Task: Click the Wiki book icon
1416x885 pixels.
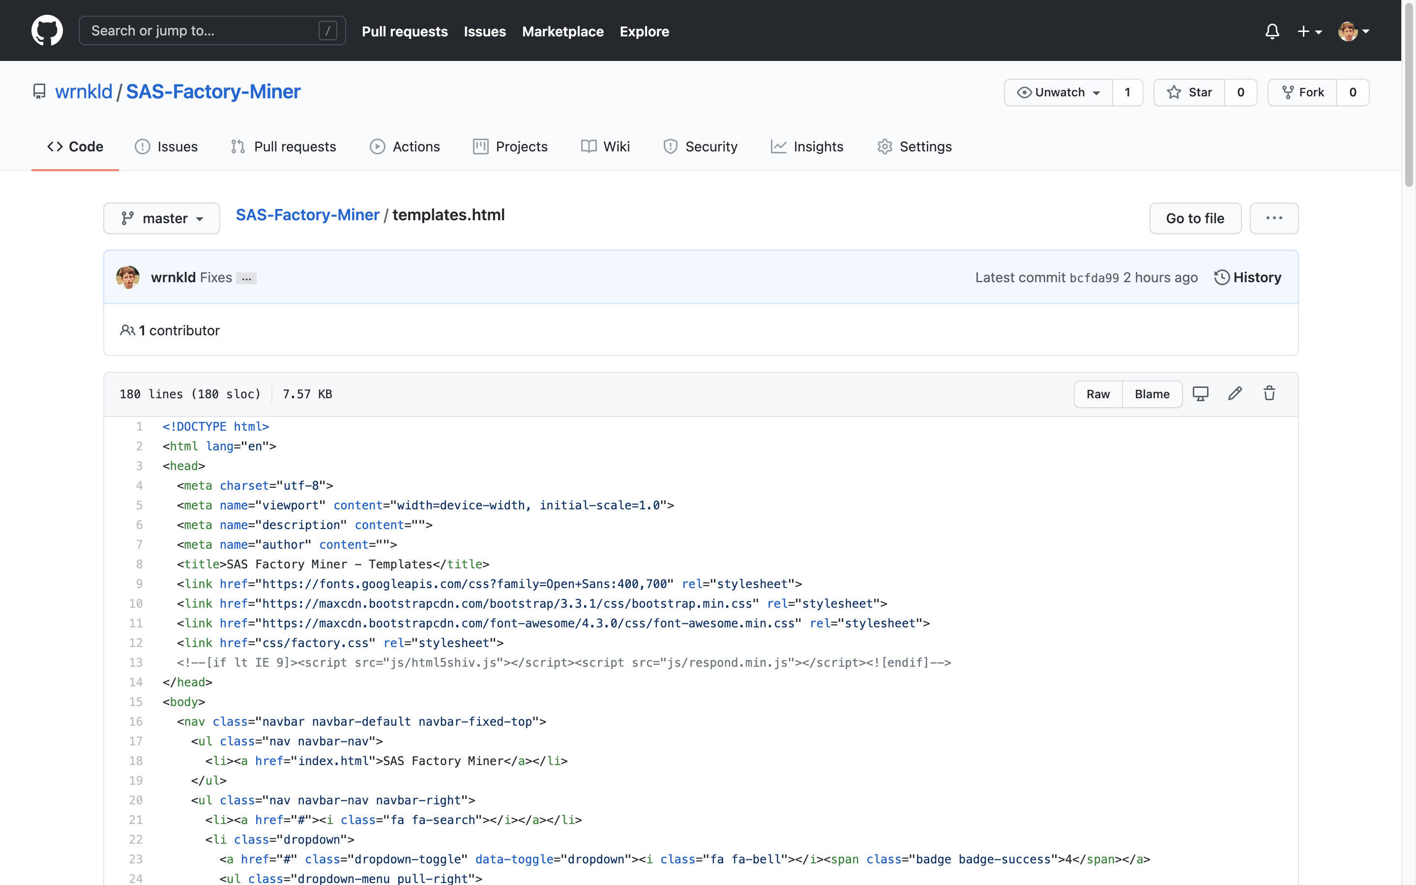Action: (589, 147)
